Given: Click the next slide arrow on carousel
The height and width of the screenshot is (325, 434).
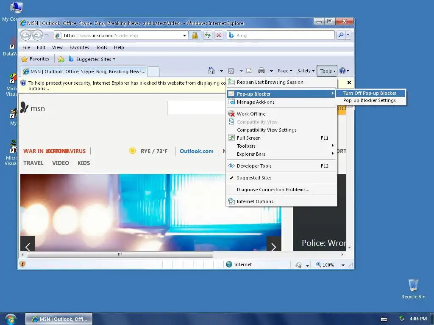Looking at the screenshot, I should click(274, 244).
